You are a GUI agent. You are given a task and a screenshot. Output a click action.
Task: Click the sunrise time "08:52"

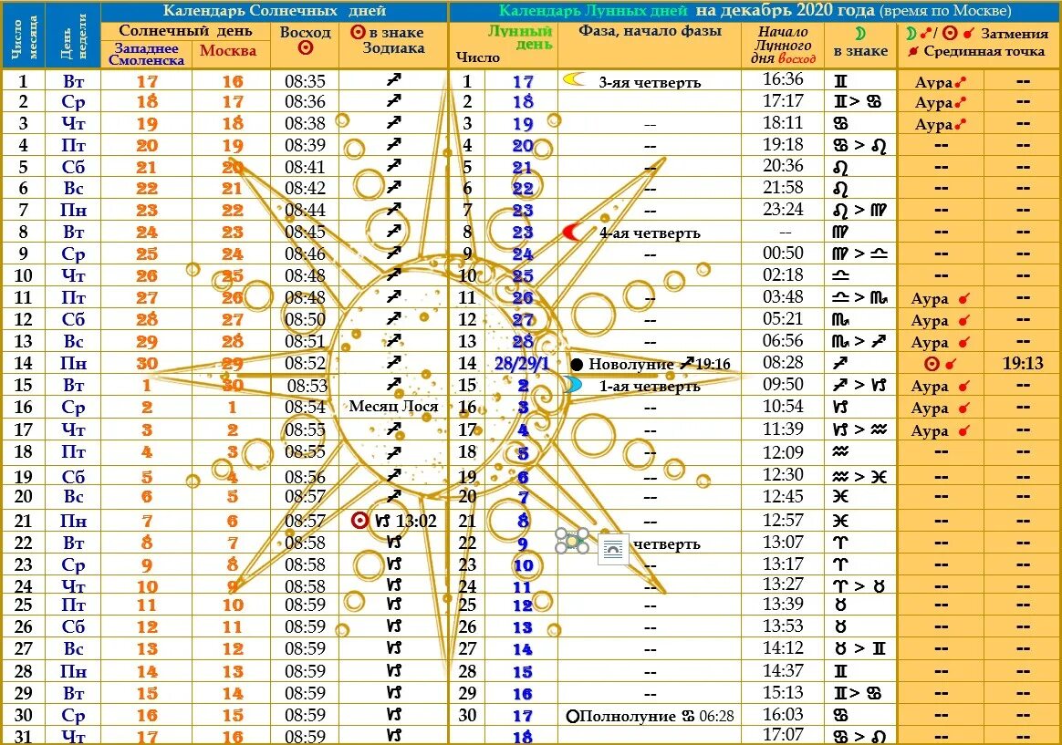click(305, 363)
